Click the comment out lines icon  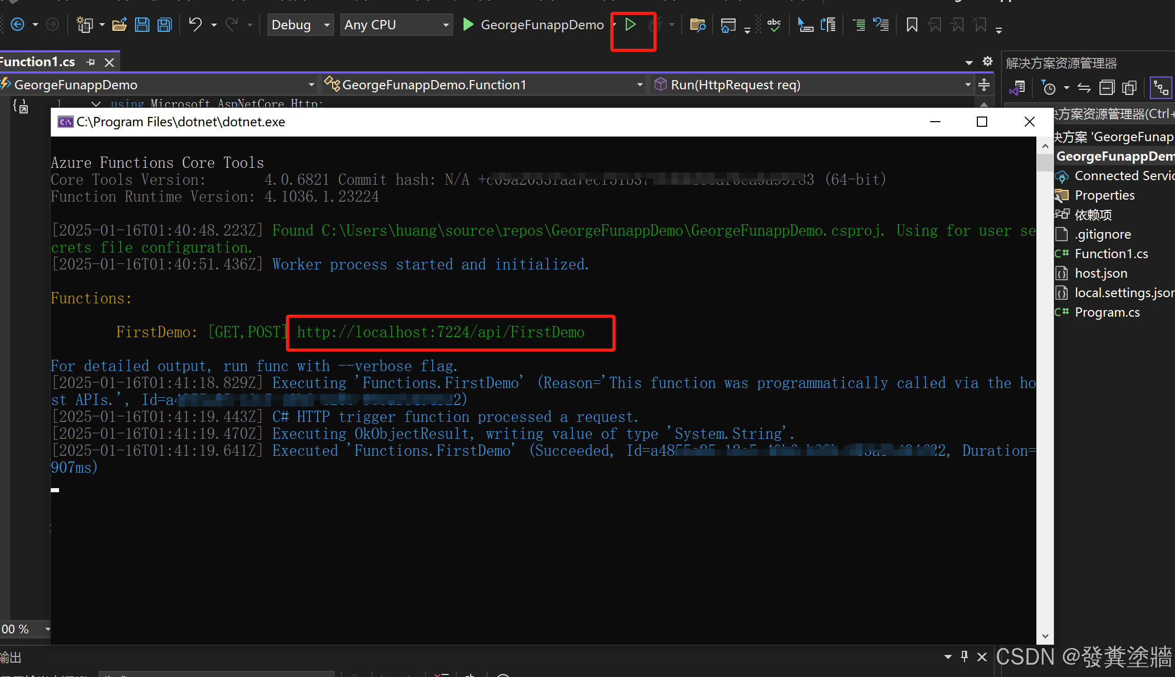[859, 25]
